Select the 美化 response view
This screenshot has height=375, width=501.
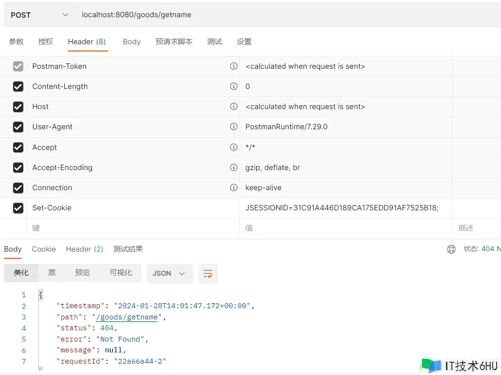21,273
